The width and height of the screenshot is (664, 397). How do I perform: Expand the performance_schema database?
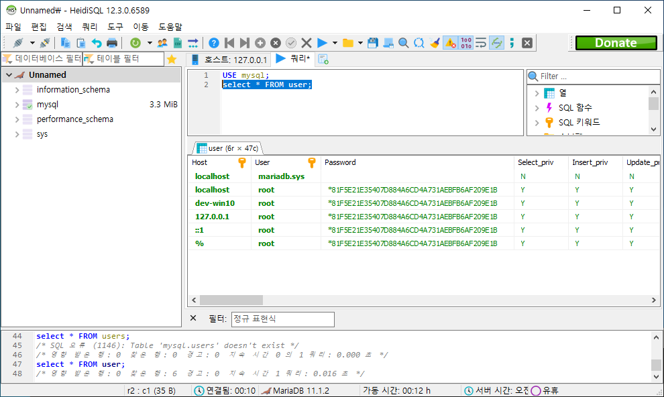pos(17,119)
